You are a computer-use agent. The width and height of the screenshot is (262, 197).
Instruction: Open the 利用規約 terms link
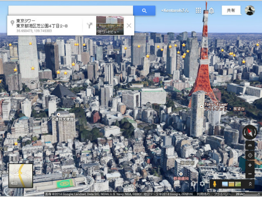click(x=203, y=194)
